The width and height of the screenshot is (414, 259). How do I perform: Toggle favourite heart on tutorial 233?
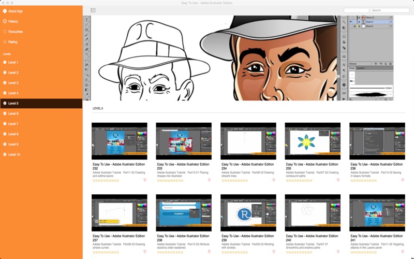(209, 180)
